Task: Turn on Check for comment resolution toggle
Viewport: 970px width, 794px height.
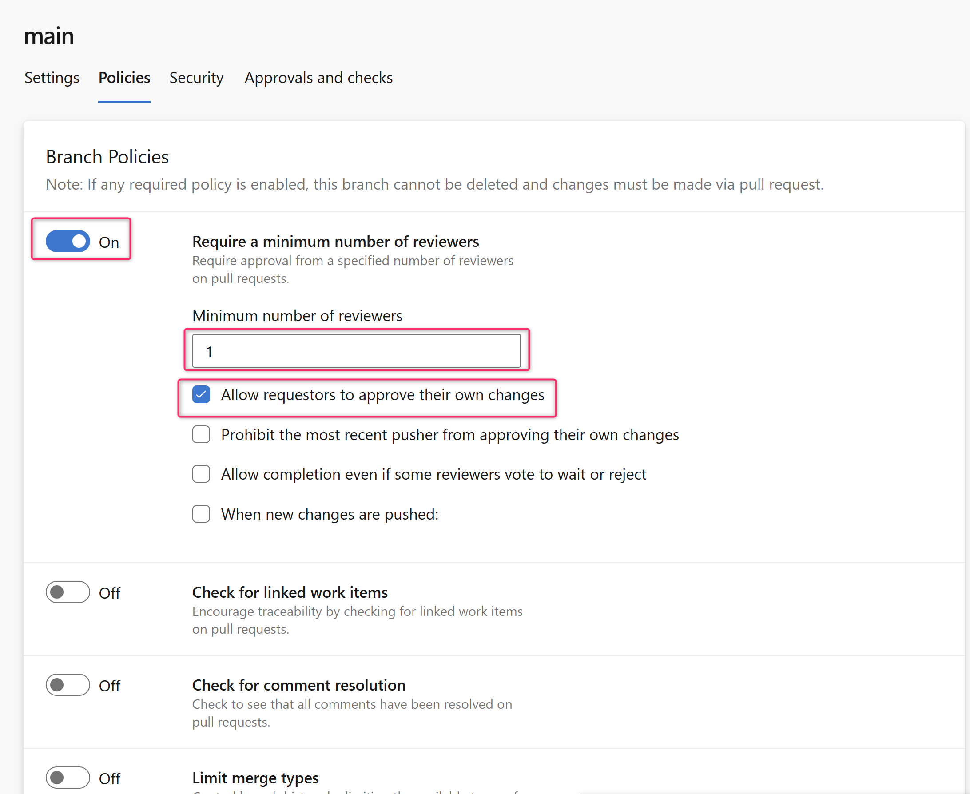Action: click(68, 685)
